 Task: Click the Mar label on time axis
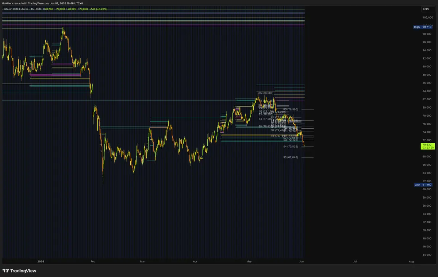tap(143, 261)
